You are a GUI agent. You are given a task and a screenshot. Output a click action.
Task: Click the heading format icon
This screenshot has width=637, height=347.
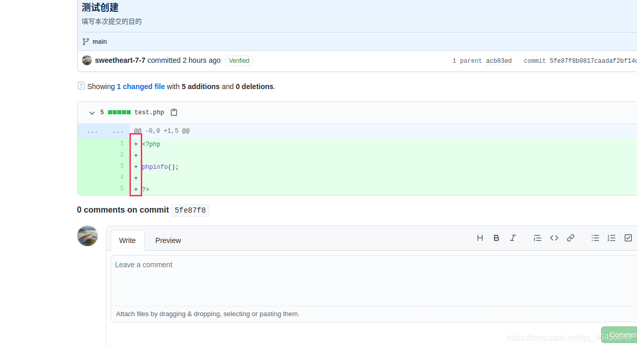[x=480, y=238]
